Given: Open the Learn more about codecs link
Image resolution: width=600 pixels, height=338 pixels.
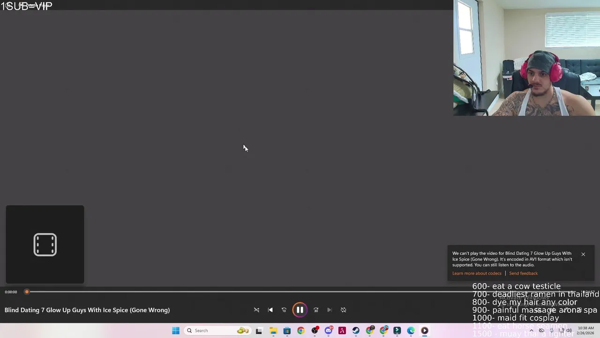Looking at the screenshot, I should [477, 273].
